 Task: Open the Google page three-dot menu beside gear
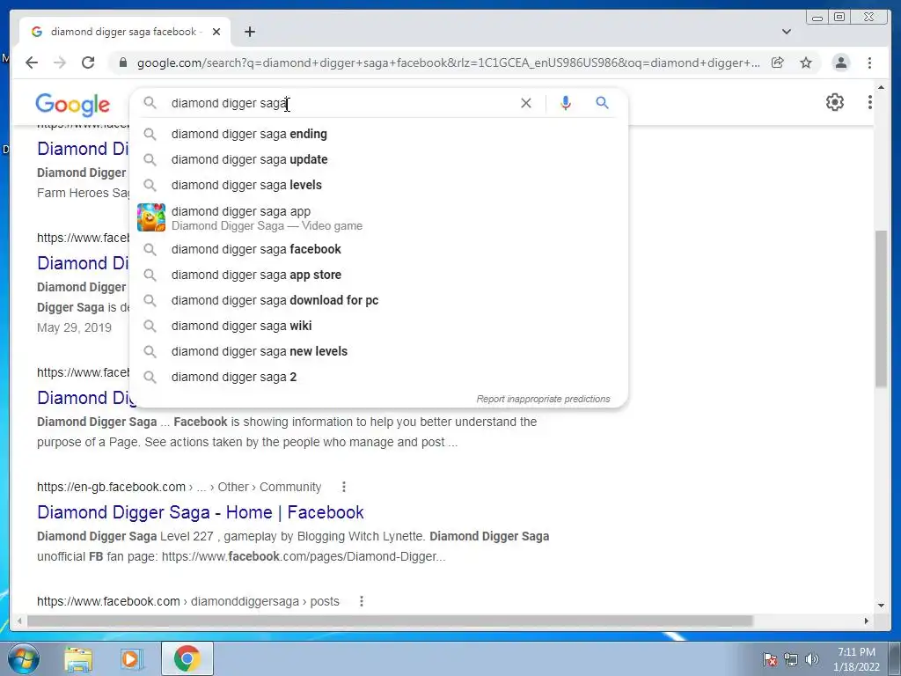click(870, 102)
